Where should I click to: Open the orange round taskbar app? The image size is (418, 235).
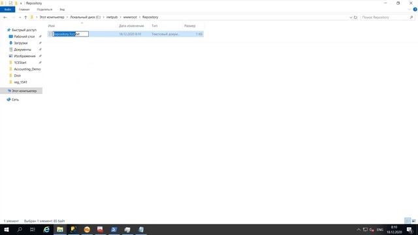pyautogui.click(x=87, y=229)
